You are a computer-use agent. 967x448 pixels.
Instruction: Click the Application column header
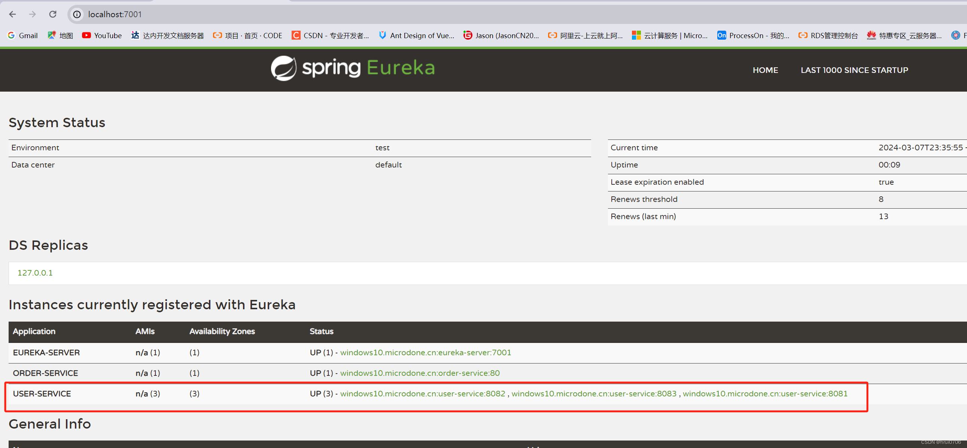[34, 331]
